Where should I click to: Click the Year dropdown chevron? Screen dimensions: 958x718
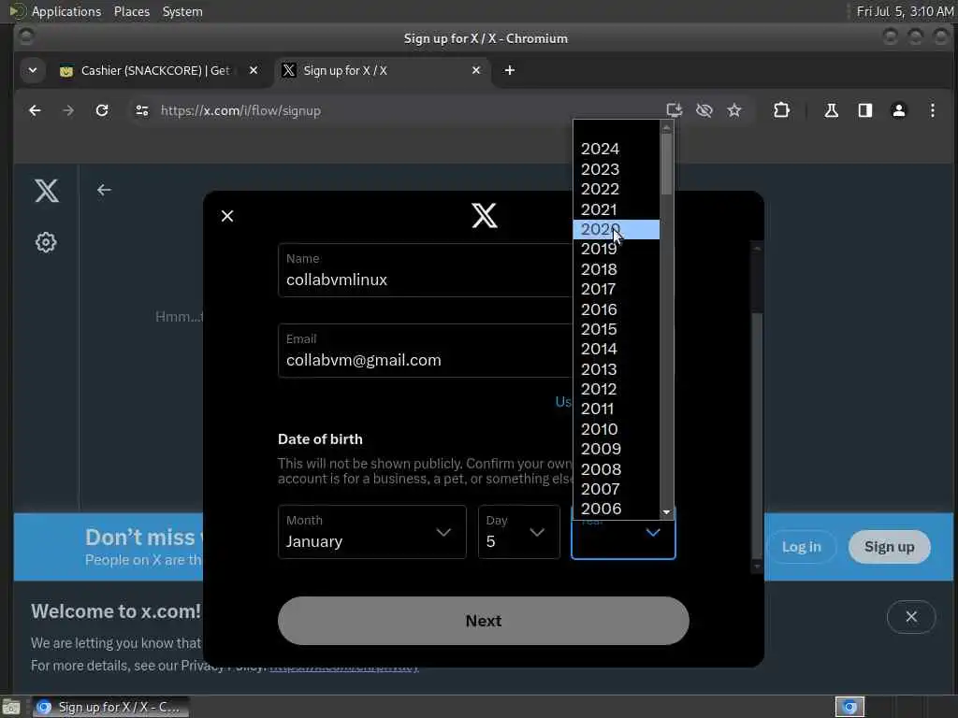tap(652, 532)
